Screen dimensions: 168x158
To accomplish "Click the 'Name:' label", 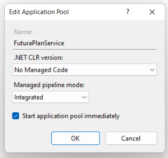I will (x=23, y=32).
